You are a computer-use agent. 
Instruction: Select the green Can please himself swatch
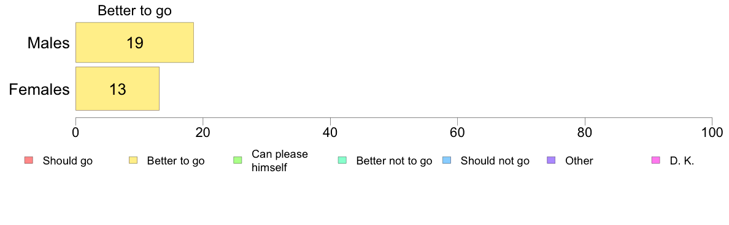(237, 161)
